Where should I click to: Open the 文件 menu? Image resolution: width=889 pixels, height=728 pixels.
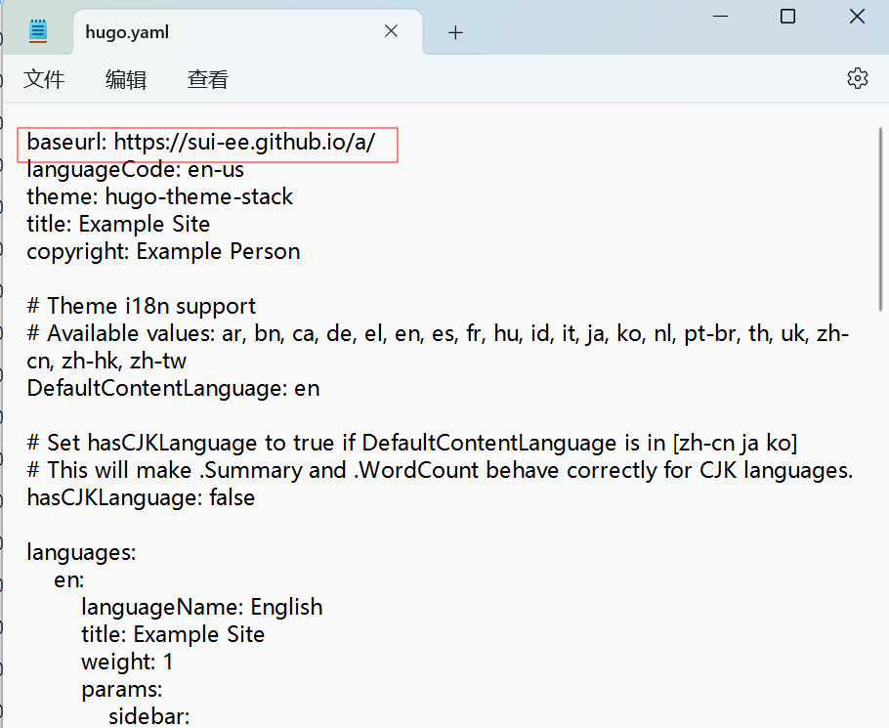point(44,79)
